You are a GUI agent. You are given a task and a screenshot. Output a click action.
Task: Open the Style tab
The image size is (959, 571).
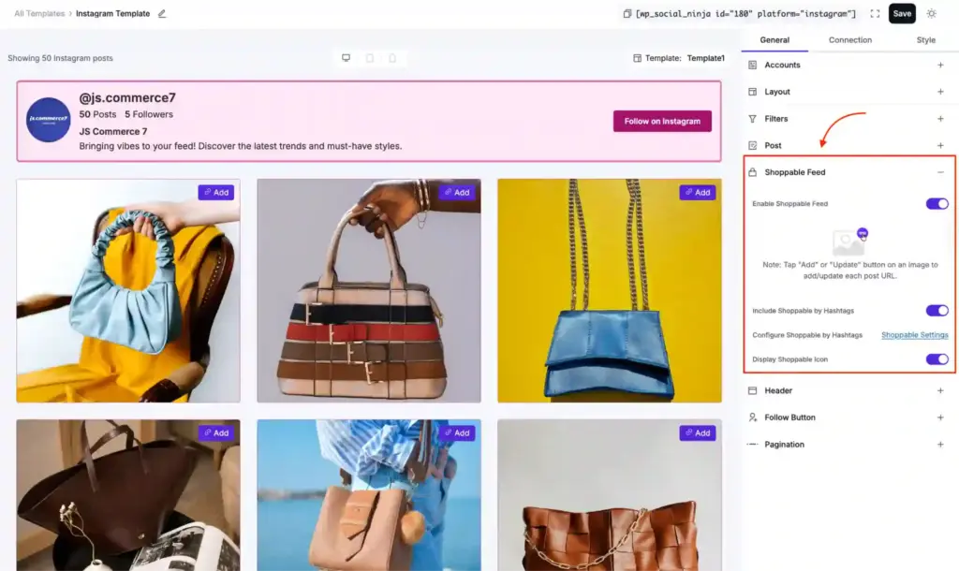925,39
